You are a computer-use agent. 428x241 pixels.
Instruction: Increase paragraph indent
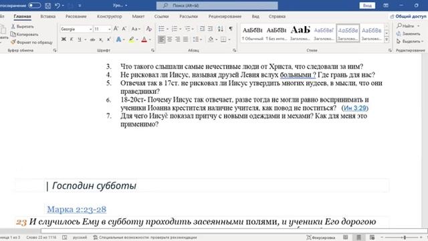(x=211, y=29)
